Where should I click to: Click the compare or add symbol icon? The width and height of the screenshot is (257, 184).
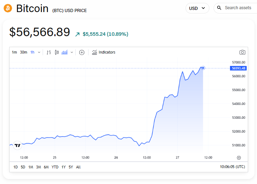pos(82,52)
